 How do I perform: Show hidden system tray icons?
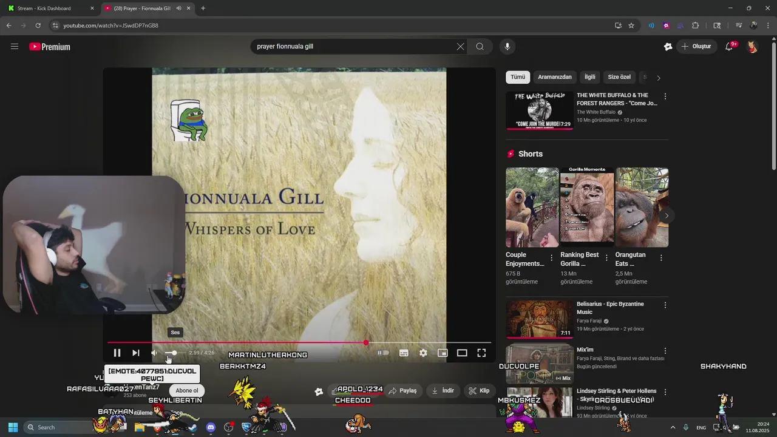pos(673,427)
